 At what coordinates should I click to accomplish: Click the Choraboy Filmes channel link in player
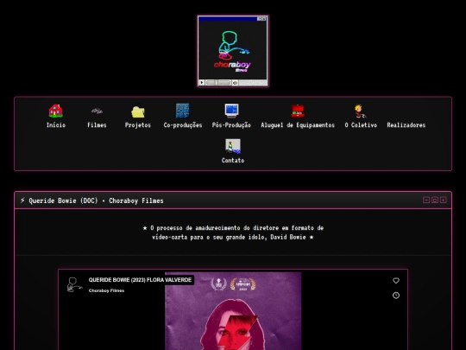[x=106, y=290]
